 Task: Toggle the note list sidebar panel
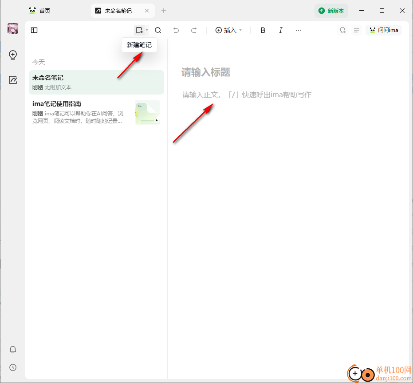[x=34, y=30]
